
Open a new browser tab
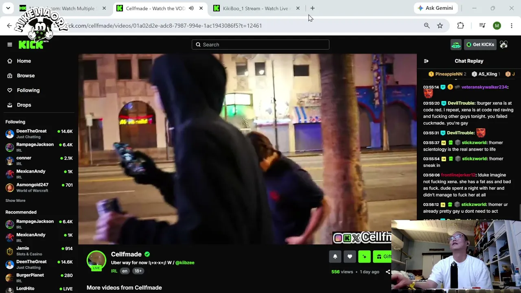click(x=312, y=8)
